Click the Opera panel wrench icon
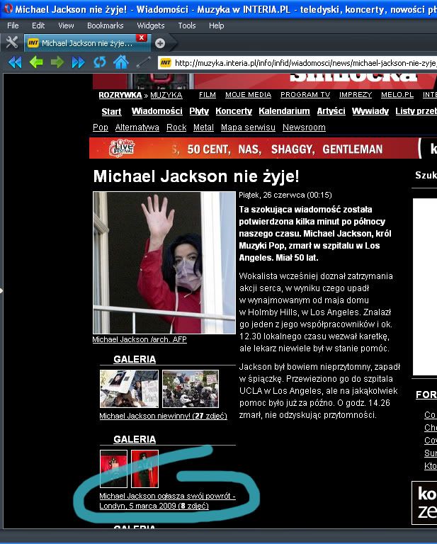Screen dimensions: 437x544 [x=12, y=42]
